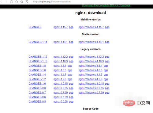The width and height of the screenshot is (153, 113).
Task: Open CHANGES-0.5 link
Action: (37, 101)
